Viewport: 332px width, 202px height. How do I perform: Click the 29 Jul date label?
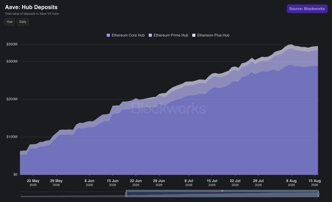click(258, 182)
